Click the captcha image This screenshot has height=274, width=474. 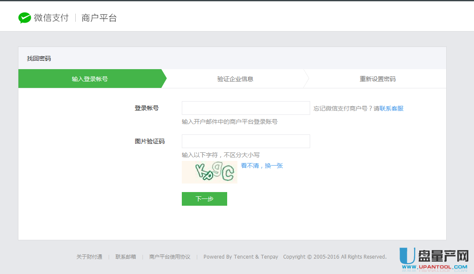coord(209,172)
